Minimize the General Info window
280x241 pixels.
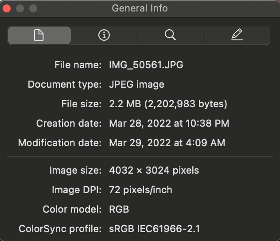[20, 8]
